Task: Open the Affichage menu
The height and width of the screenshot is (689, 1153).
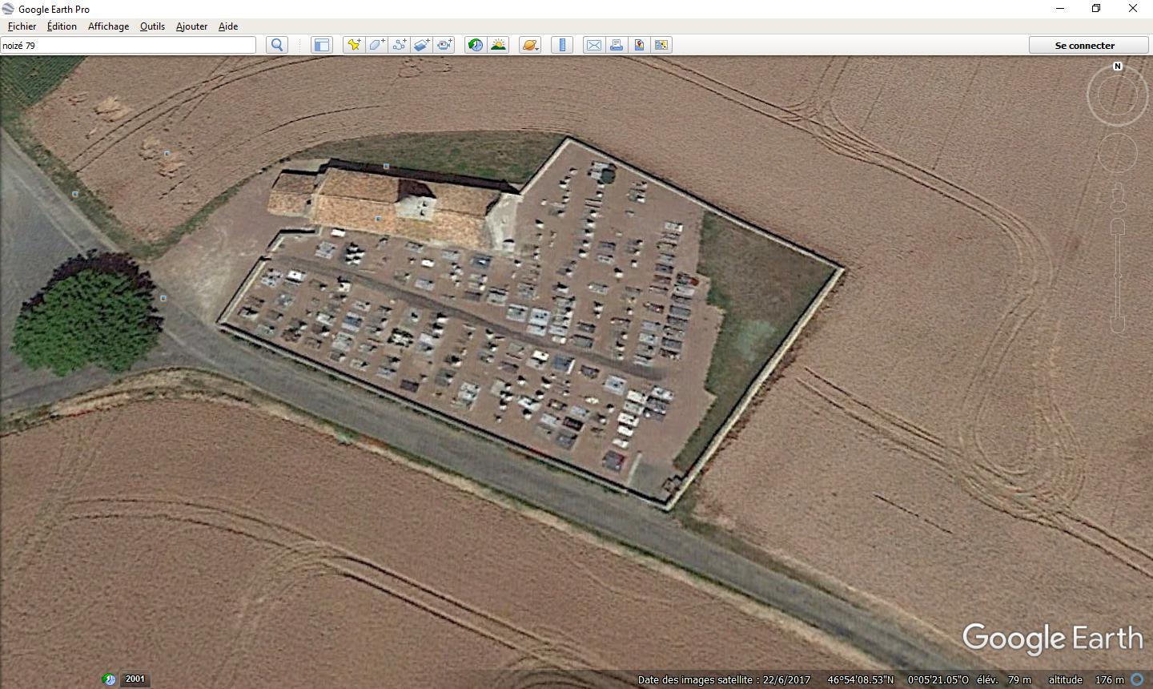Action: [108, 26]
